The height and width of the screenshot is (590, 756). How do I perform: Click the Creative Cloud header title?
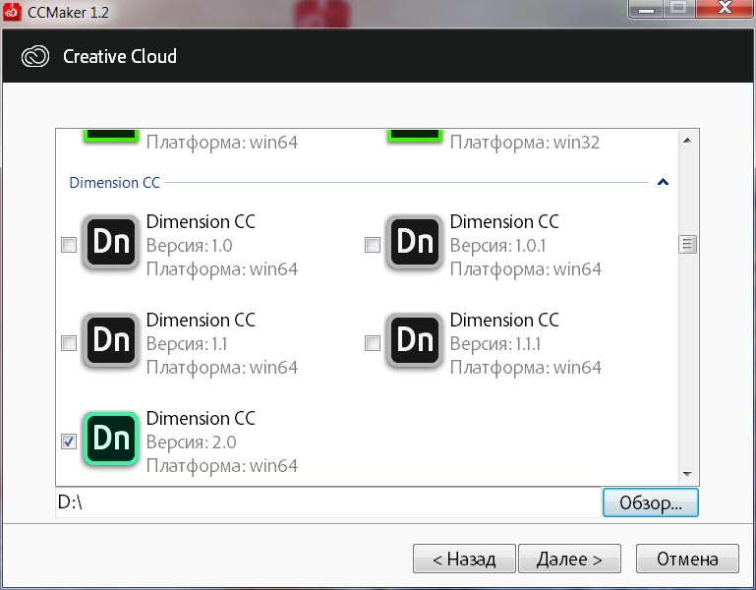click(120, 56)
